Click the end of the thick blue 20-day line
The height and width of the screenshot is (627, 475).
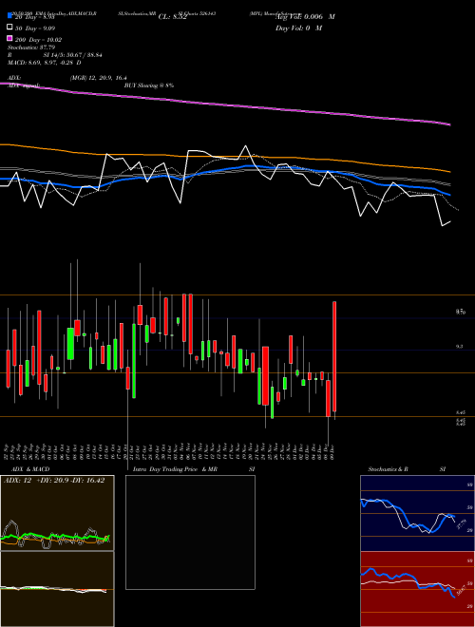[449, 195]
